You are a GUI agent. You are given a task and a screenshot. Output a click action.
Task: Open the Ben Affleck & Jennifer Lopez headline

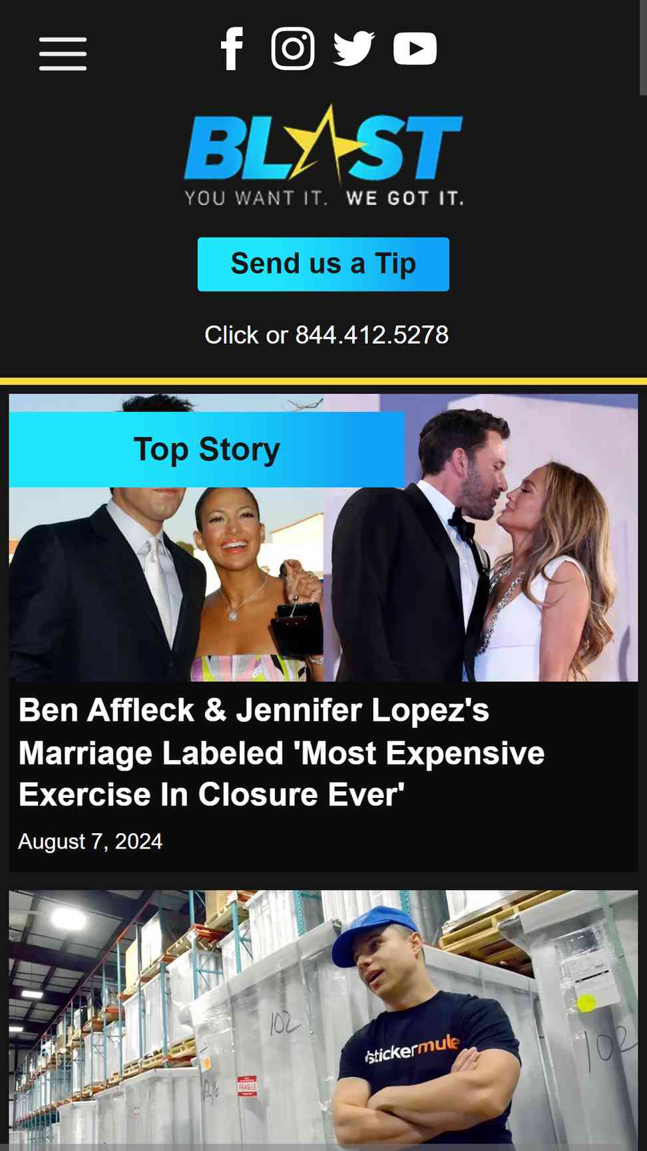282,753
